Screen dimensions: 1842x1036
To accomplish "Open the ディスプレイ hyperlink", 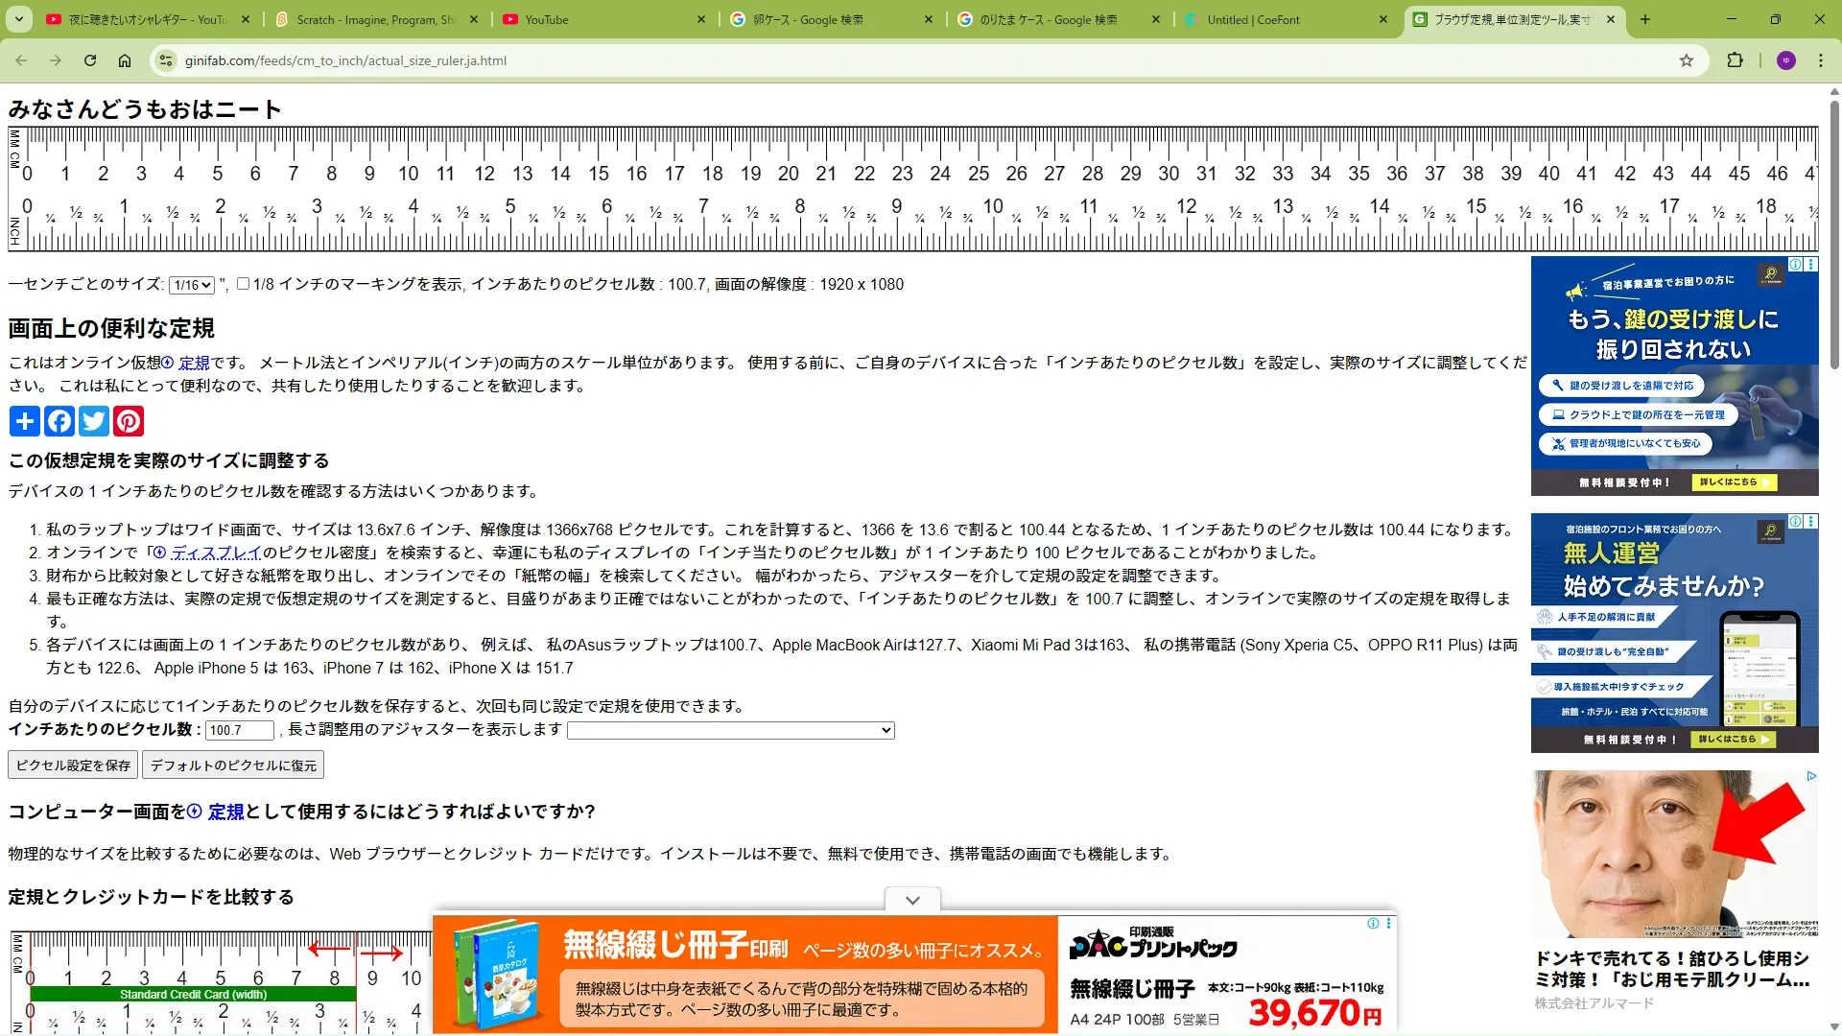I will tap(216, 553).
